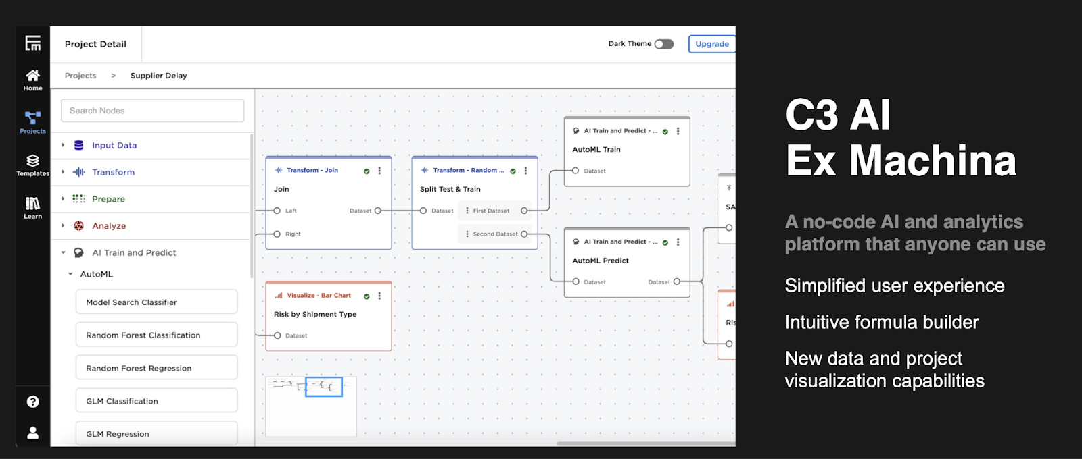The width and height of the screenshot is (1082, 459).
Task: Select the Projects sidebar menu item
Action: point(32,122)
